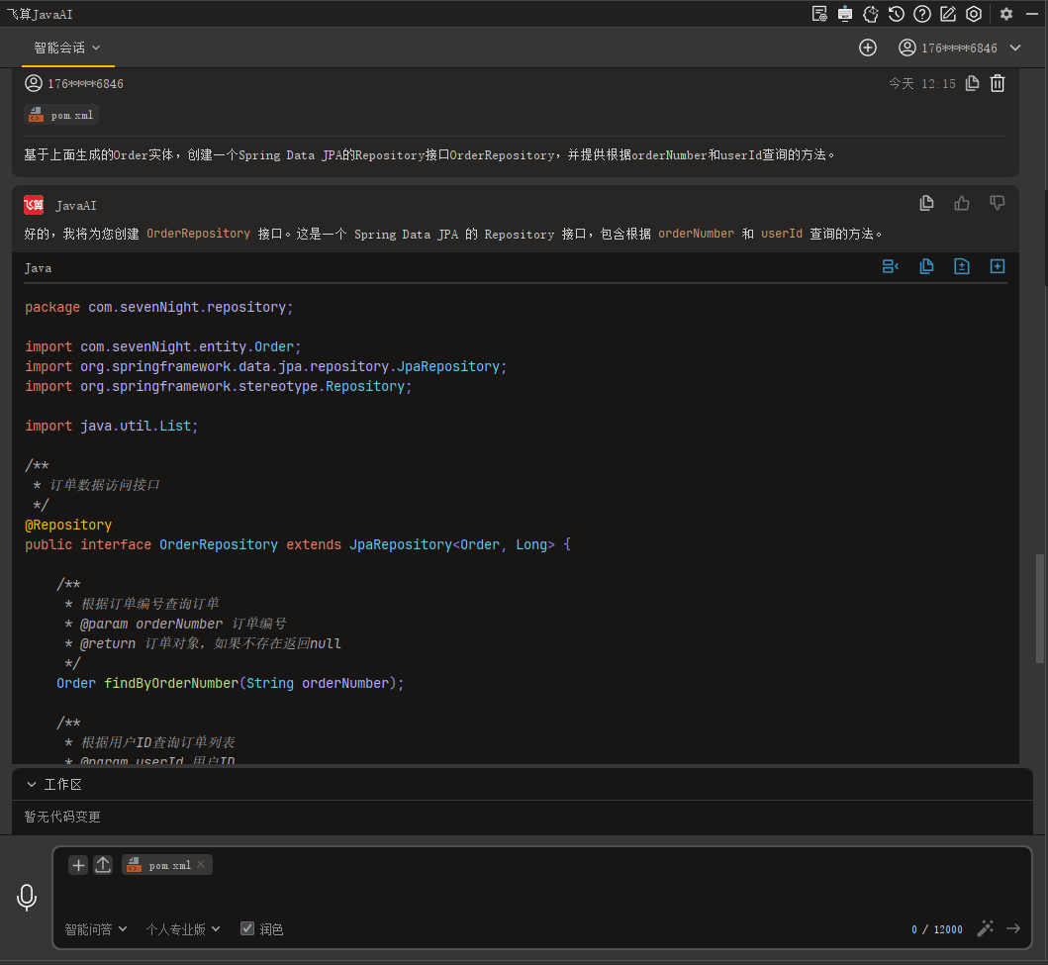Give thumbs down to JavaAI reply

click(x=998, y=203)
